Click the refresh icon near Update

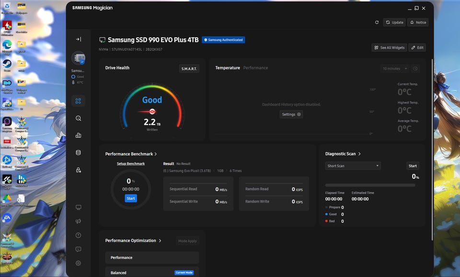(377, 23)
